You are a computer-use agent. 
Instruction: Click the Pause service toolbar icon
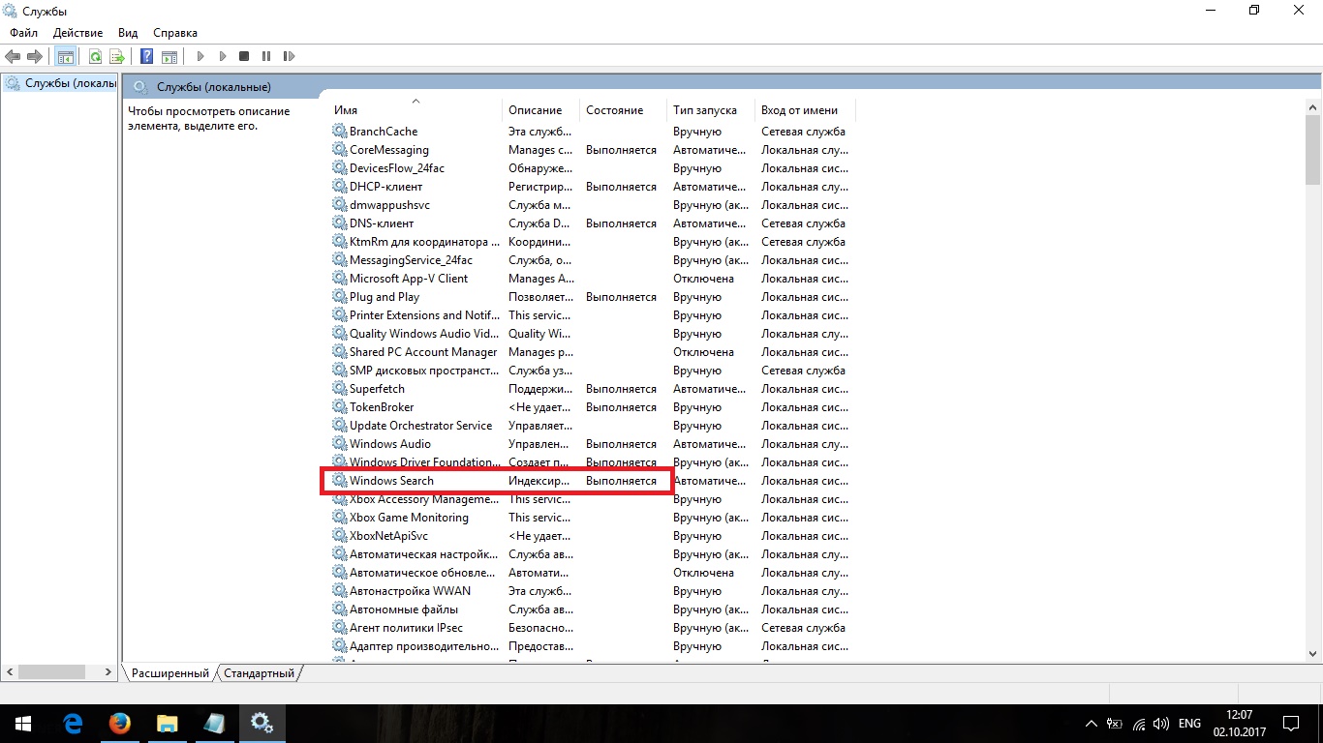click(266, 57)
